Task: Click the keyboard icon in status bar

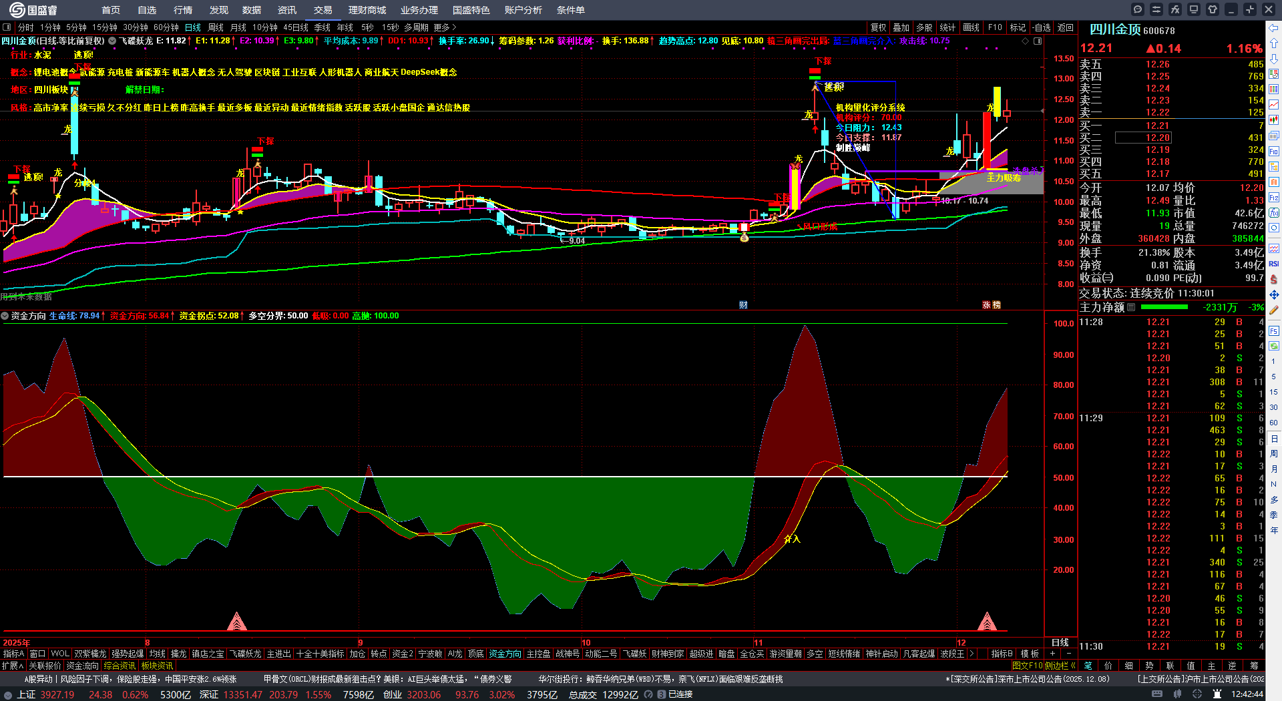Action: pyautogui.click(x=1157, y=694)
